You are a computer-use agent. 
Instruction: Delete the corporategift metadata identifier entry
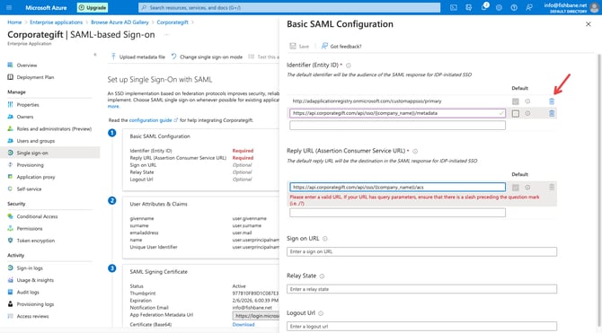pos(552,113)
